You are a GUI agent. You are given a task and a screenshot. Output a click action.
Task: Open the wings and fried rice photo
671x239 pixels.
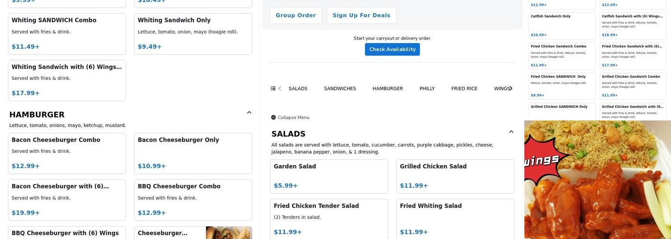pyautogui.click(x=597, y=180)
